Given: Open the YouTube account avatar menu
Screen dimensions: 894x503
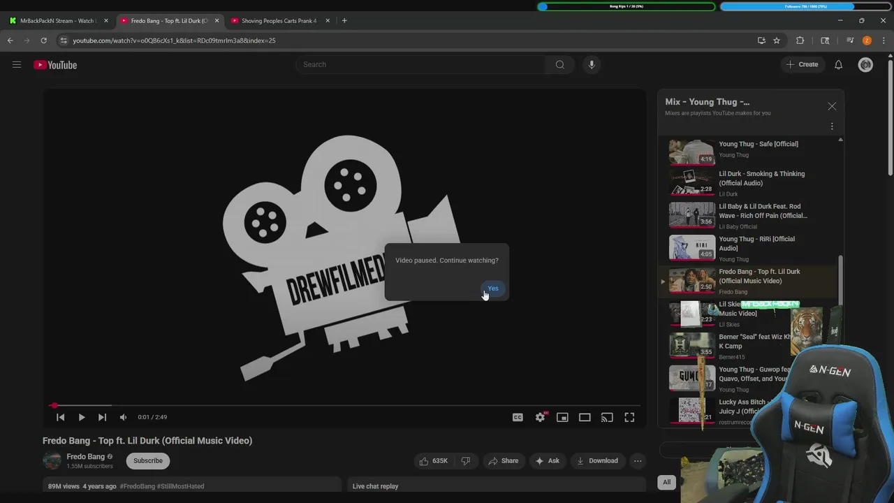Looking at the screenshot, I should [865, 64].
